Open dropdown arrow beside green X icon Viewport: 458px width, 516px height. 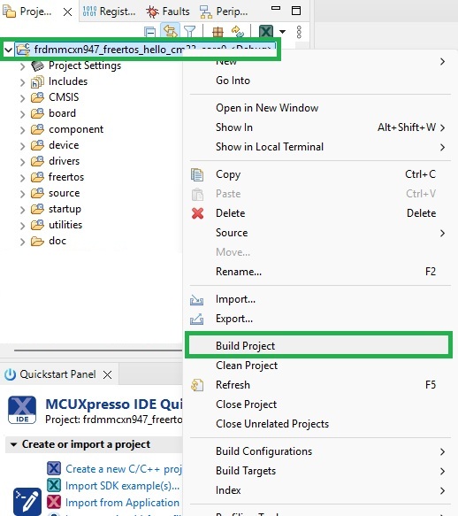282,32
